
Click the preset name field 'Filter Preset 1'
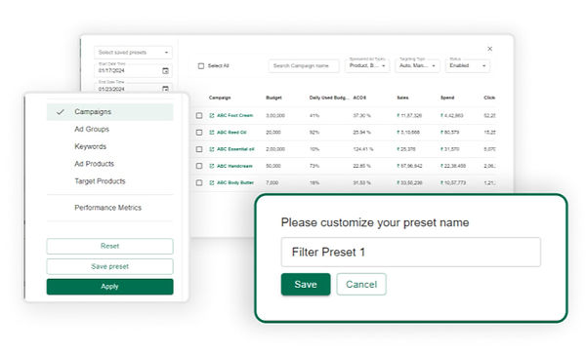click(411, 253)
